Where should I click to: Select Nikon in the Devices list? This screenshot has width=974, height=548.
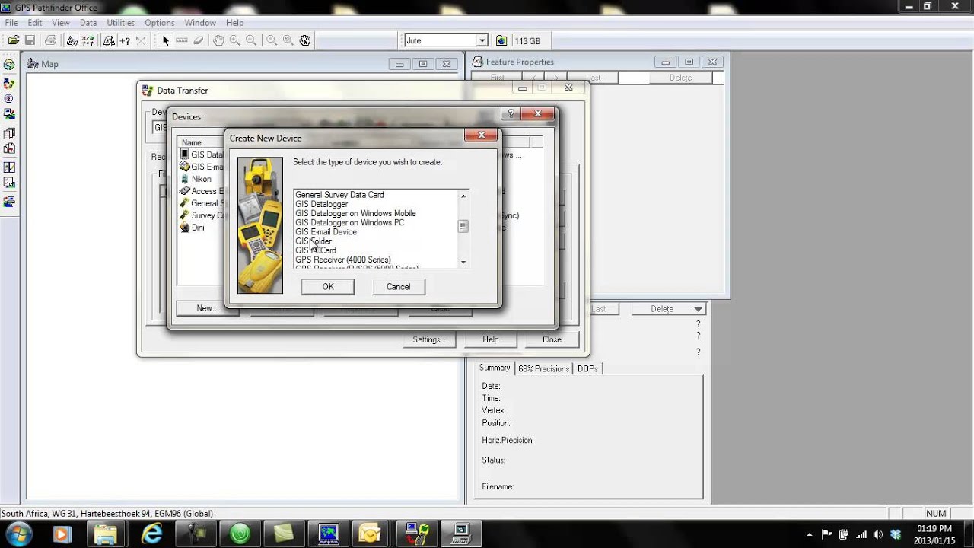(x=202, y=179)
